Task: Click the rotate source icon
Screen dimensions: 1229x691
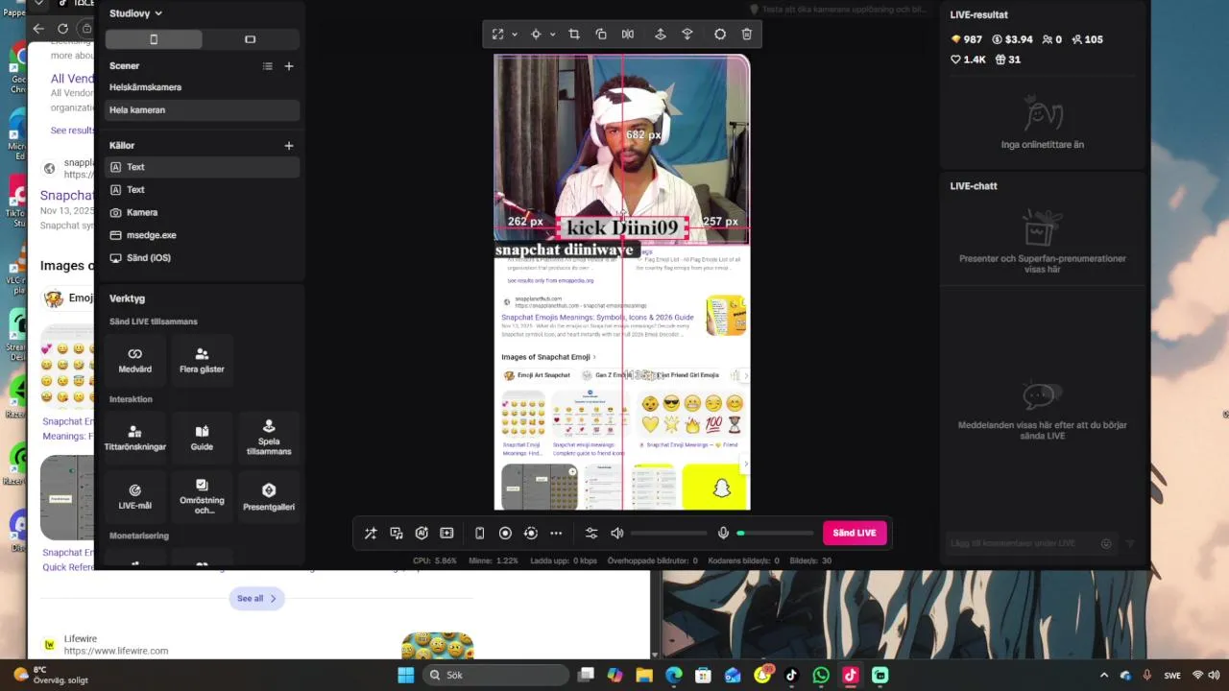Action: (601, 35)
